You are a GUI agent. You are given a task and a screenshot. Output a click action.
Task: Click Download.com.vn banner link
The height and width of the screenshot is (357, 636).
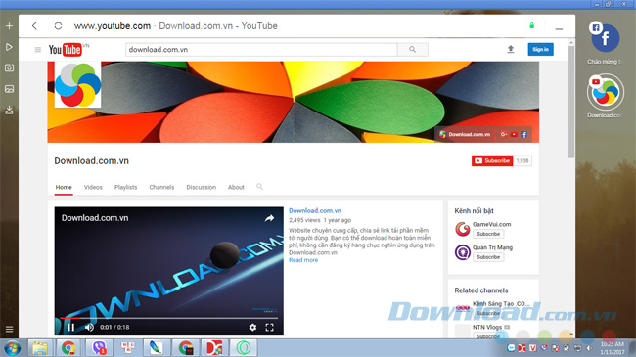click(465, 134)
